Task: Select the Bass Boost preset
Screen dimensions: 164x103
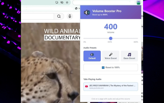Action: 129,56
